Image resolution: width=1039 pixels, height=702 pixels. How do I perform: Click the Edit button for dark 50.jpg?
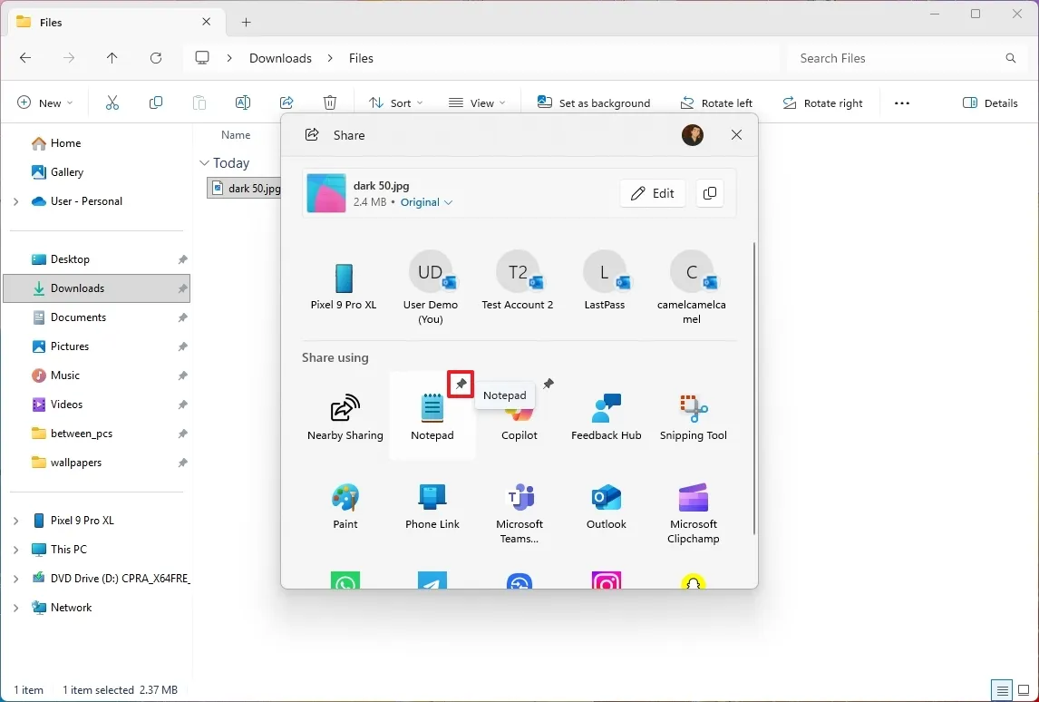click(652, 193)
